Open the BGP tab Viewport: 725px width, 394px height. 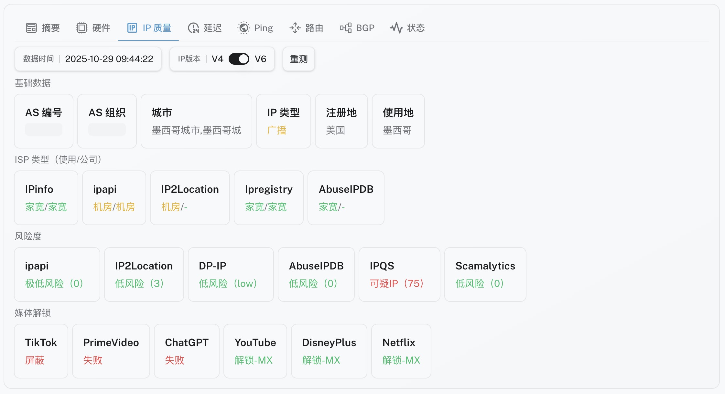pyautogui.click(x=365, y=28)
